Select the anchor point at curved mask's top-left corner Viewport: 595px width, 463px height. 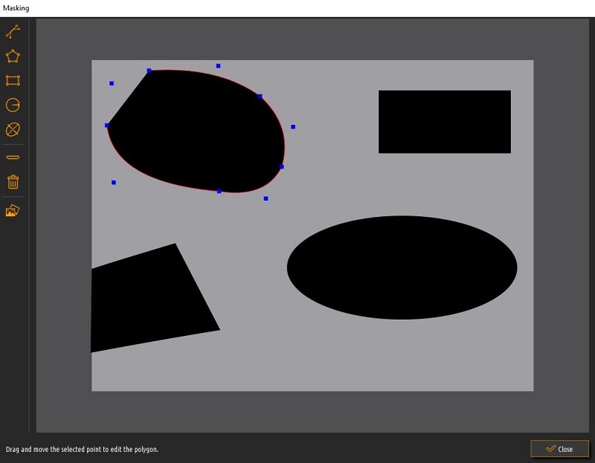[149, 71]
